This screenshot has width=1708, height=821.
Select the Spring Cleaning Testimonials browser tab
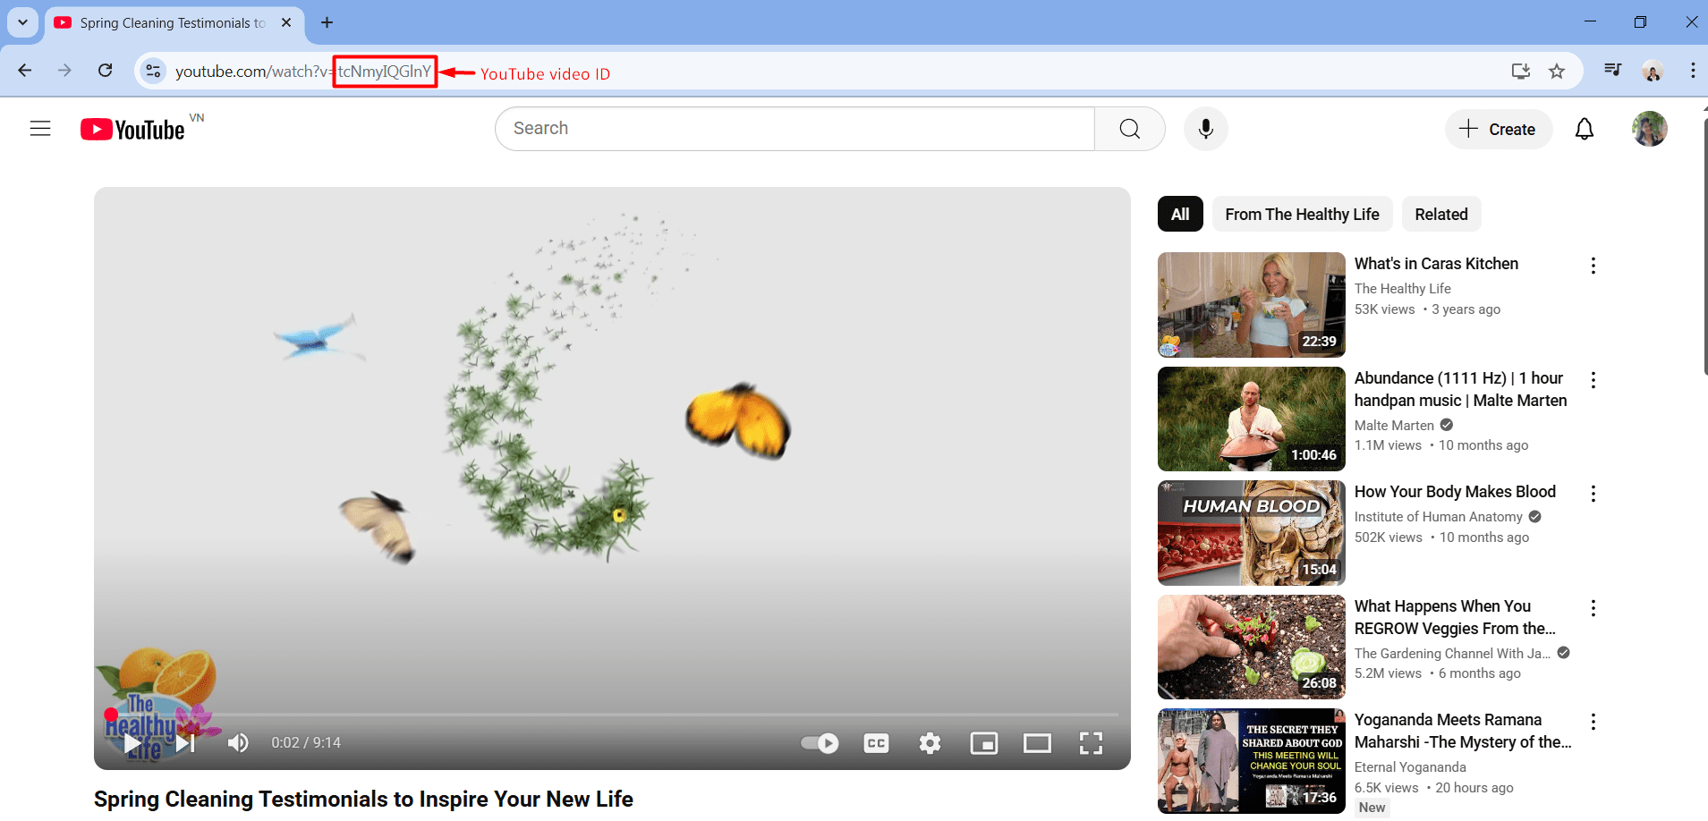click(x=173, y=23)
